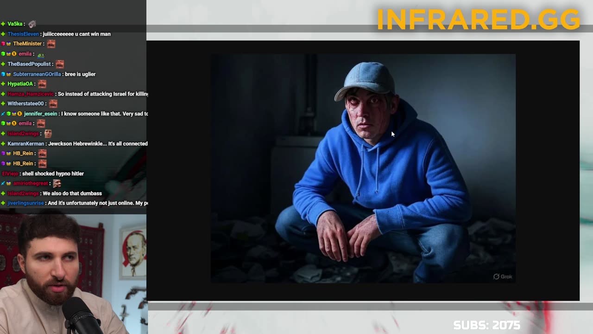This screenshot has height=334, width=593.
Task: Click the green badge beside Hamza_Hamzicevic
Action: click(x=3, y=94)
